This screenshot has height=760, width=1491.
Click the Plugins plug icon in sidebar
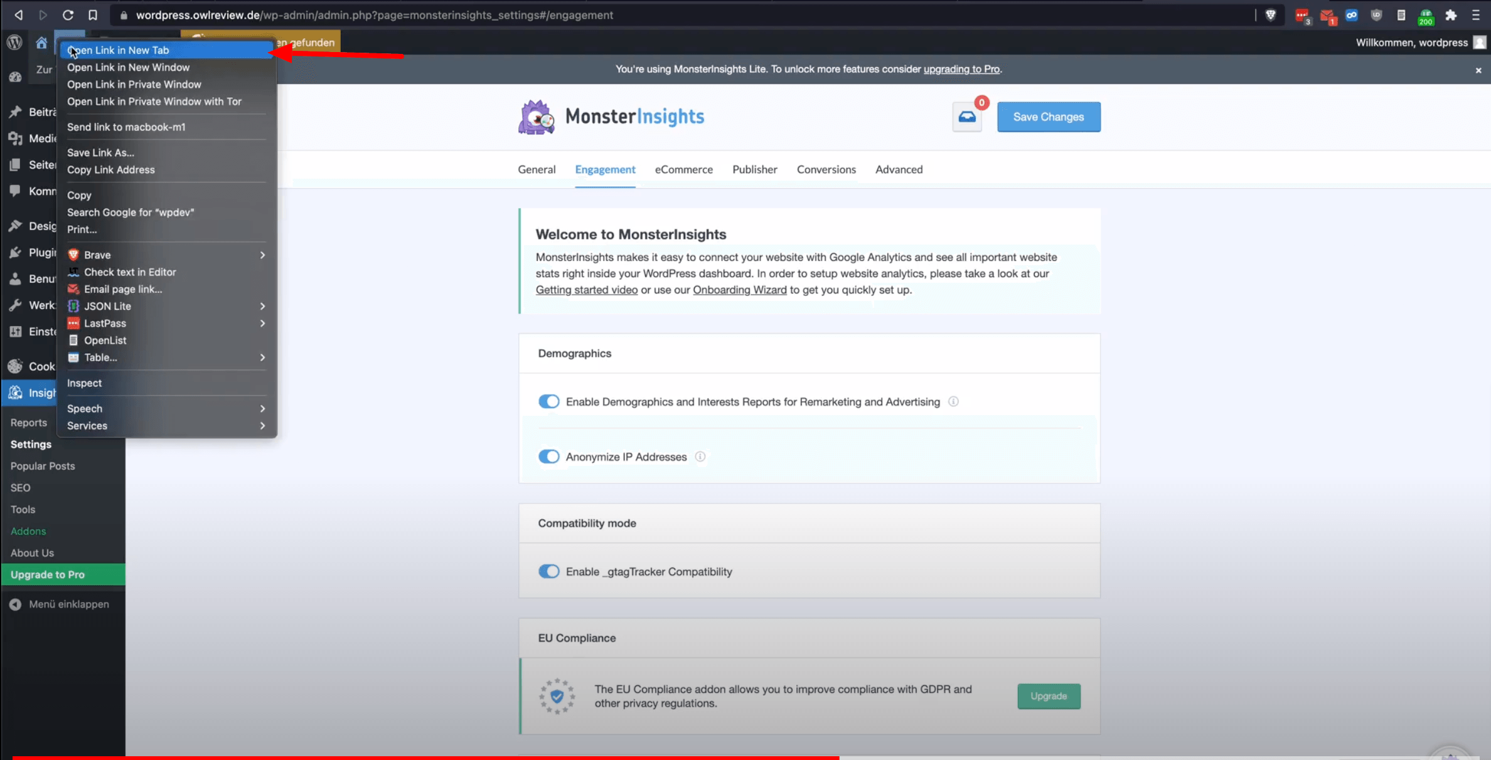[x=15, y=252]
